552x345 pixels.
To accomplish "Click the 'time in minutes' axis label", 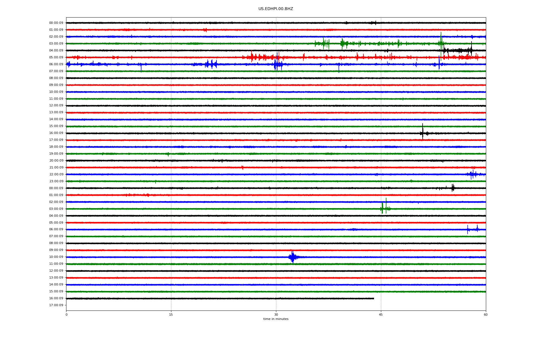I will point(275,319).
